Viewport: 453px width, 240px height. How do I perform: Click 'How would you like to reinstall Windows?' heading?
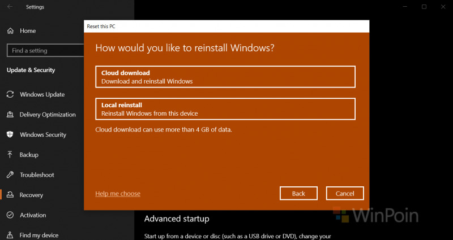185,48
